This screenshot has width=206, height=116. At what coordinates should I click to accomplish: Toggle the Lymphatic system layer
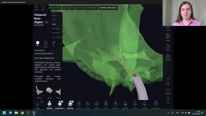[x=97, y=105]
